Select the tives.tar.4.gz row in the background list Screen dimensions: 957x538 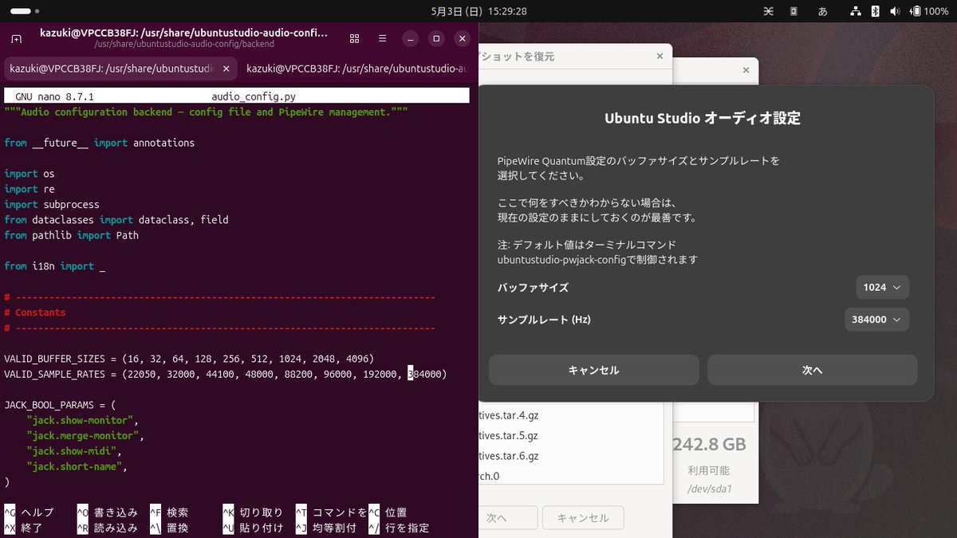(x=570, y=414)
